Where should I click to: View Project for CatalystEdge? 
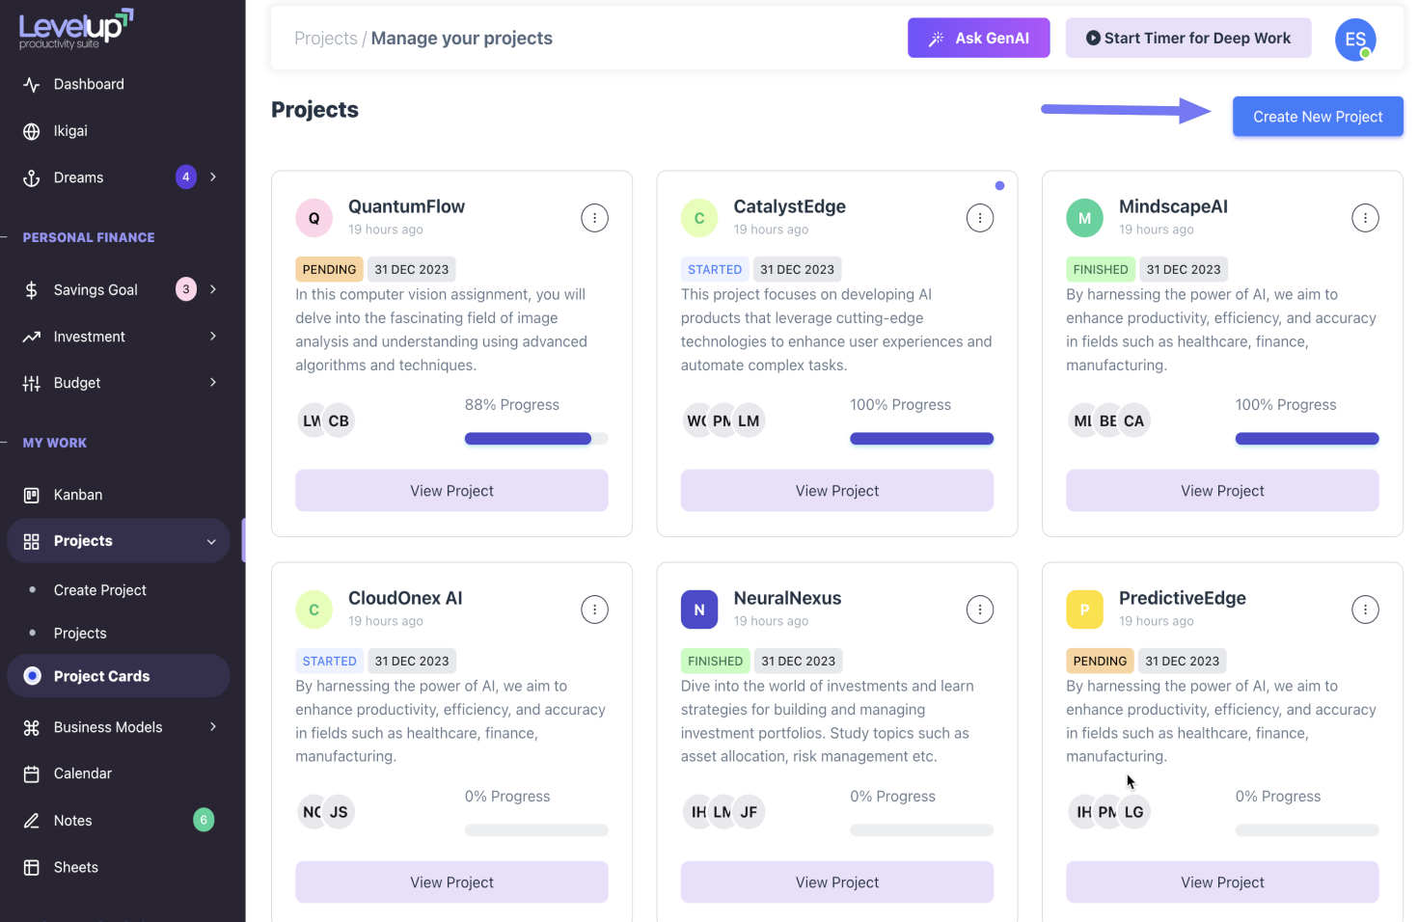point(836,491)
